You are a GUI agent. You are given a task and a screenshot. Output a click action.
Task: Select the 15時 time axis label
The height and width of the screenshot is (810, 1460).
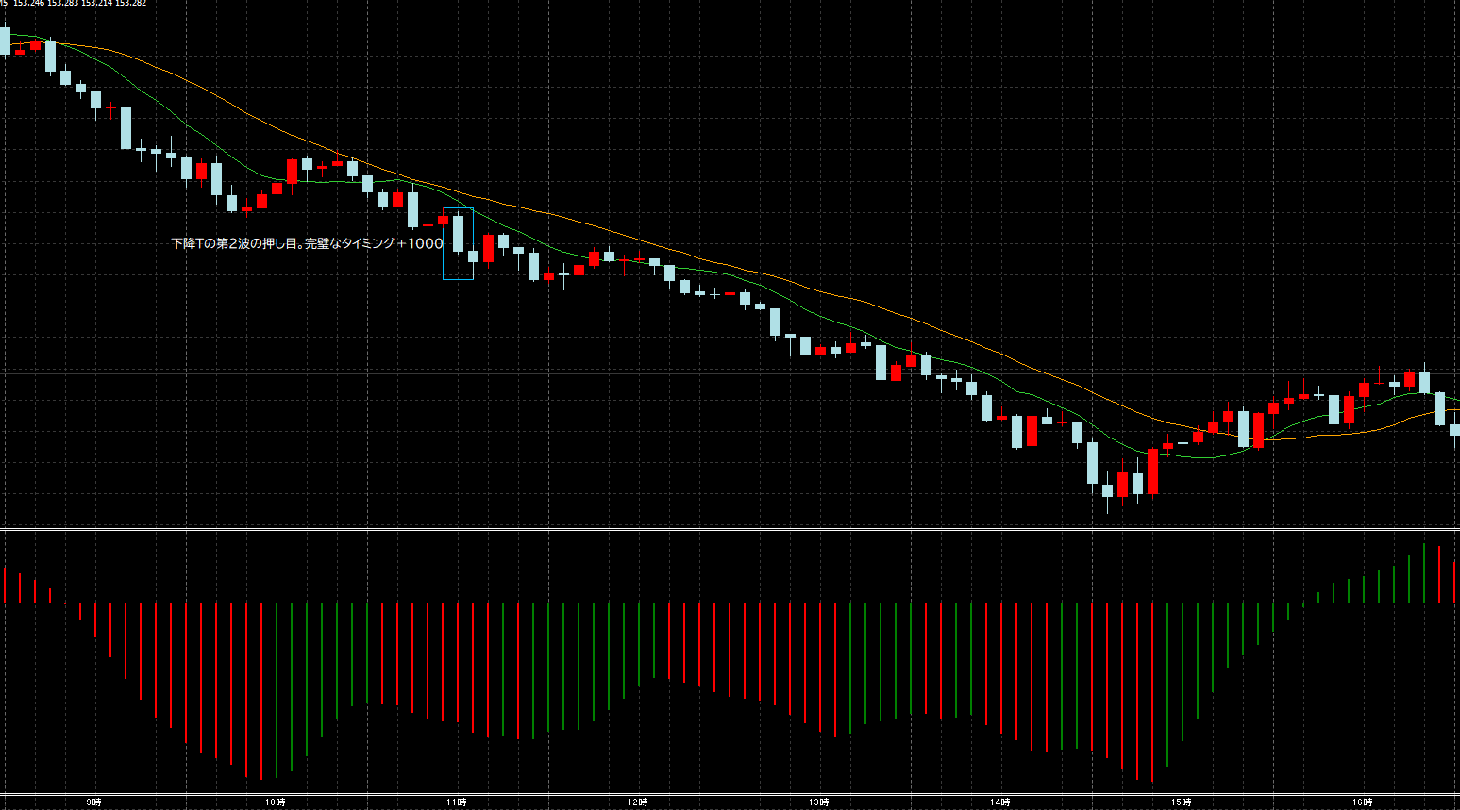point(1181,802)
